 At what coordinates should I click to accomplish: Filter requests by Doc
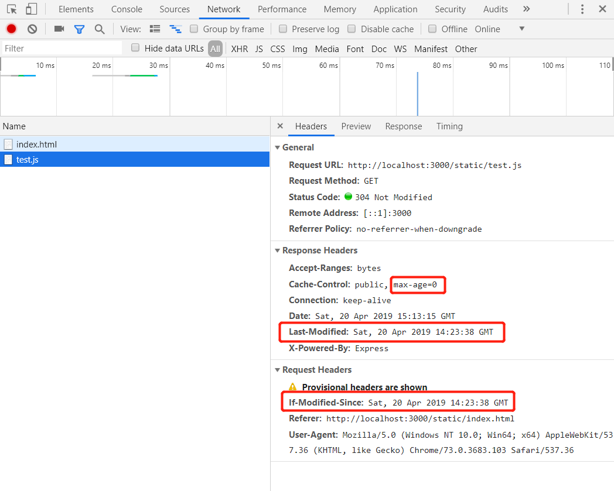coord(379,49)
